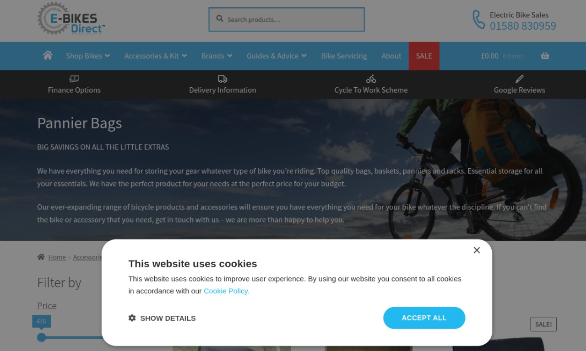The image size is (586, 351).
Task: Expand the Guides & Advice menu
Action: [277, 56]
